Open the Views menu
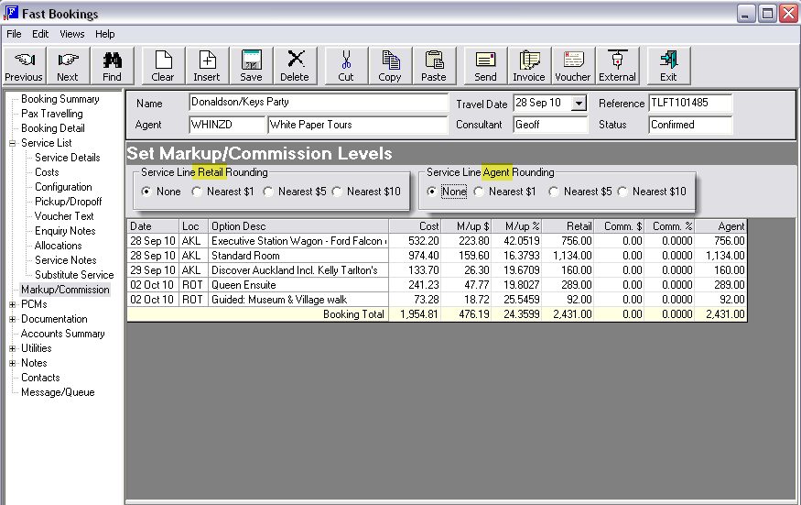The image size is (801, 505). (72, 34)
